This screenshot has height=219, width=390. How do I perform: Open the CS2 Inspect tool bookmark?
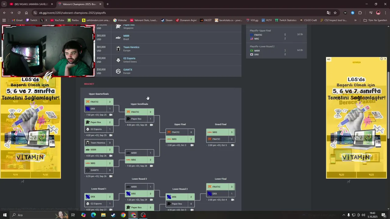click(333, 20)
